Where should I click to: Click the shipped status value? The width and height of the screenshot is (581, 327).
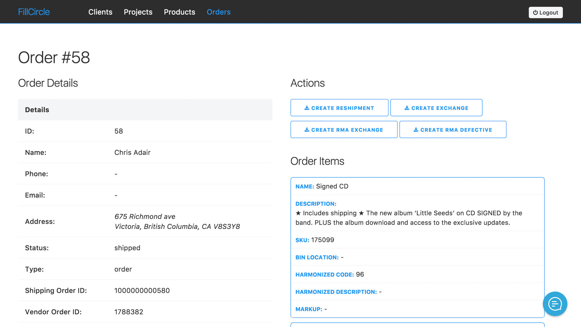tap(127, 248)
